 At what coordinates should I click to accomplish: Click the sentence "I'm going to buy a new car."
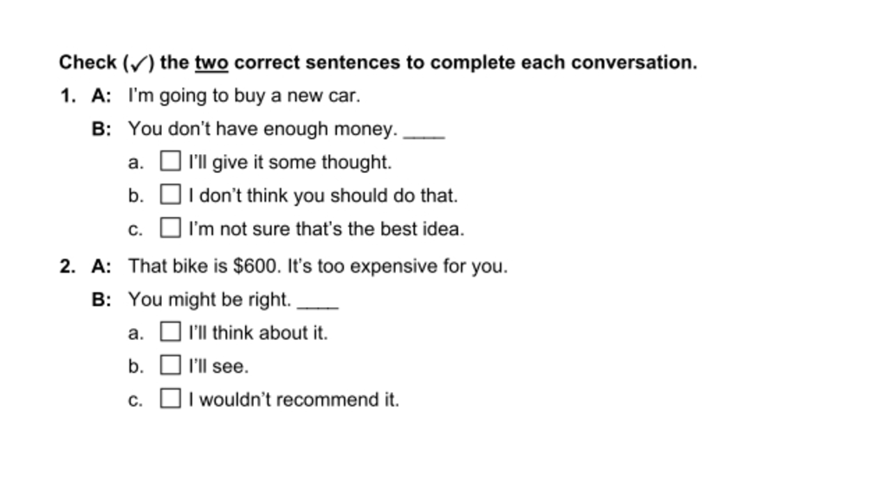click(243, 95)
